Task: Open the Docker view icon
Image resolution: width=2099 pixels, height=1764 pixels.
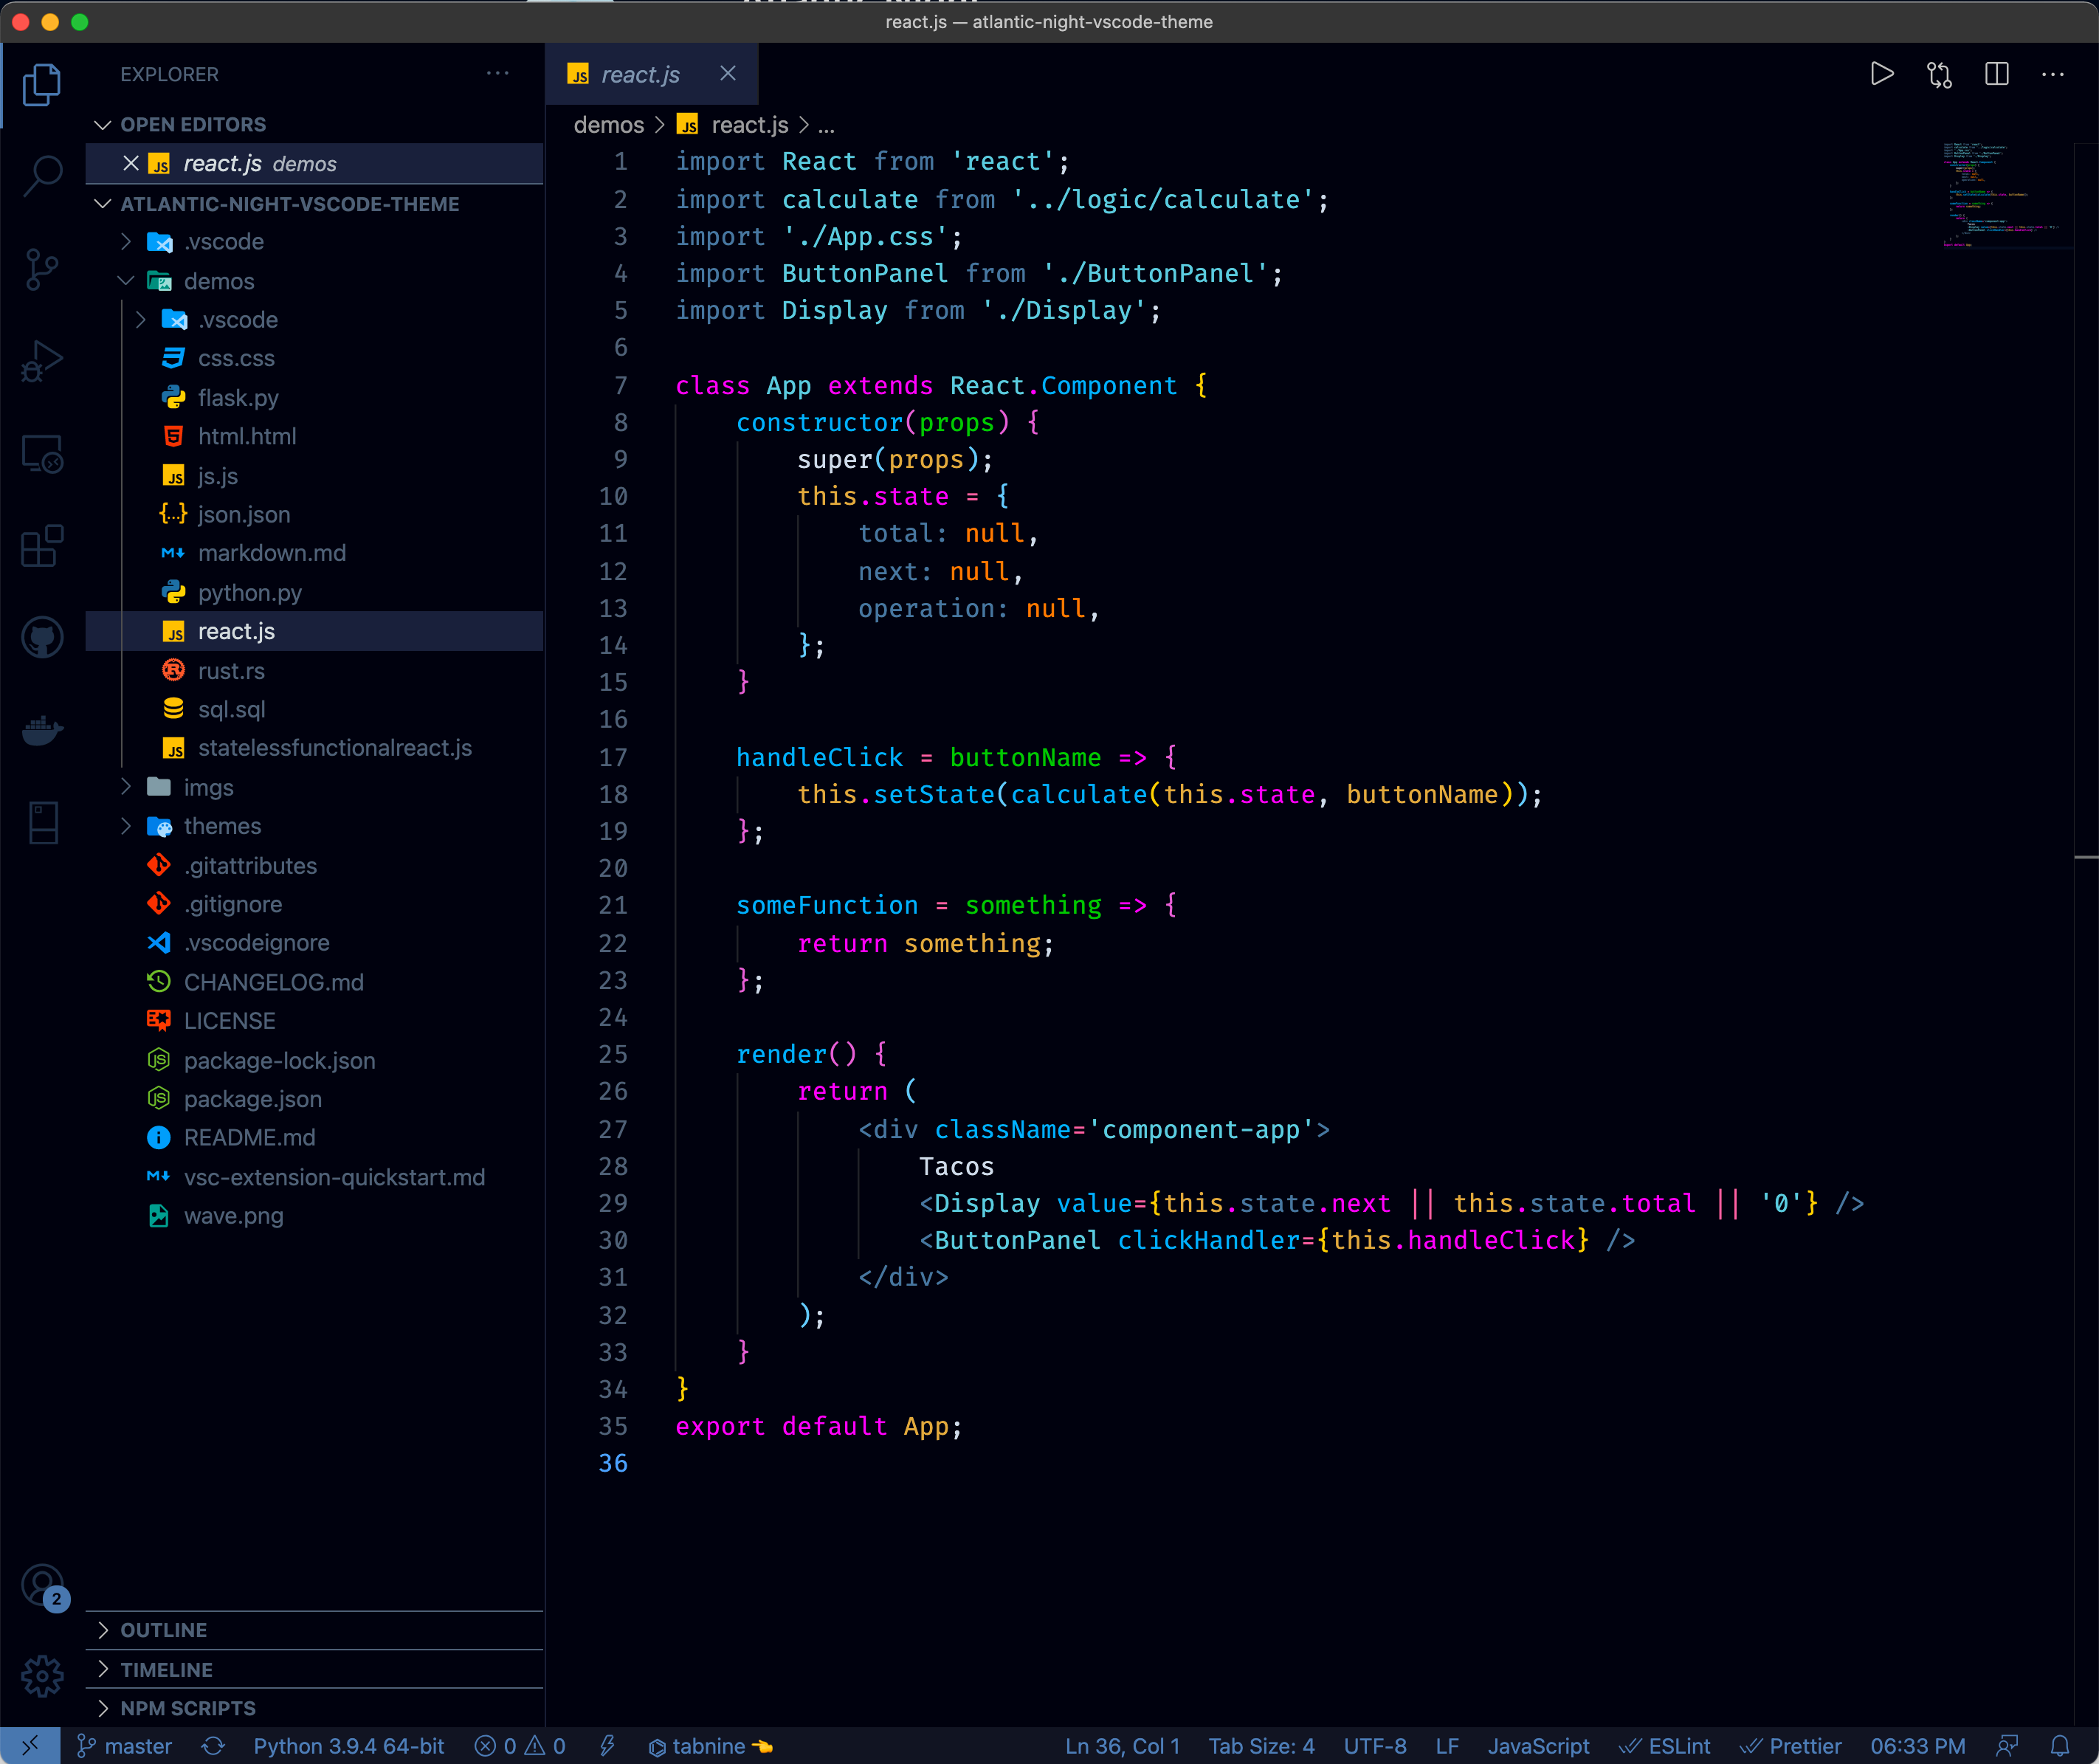Action: click(x=42, y=731)
